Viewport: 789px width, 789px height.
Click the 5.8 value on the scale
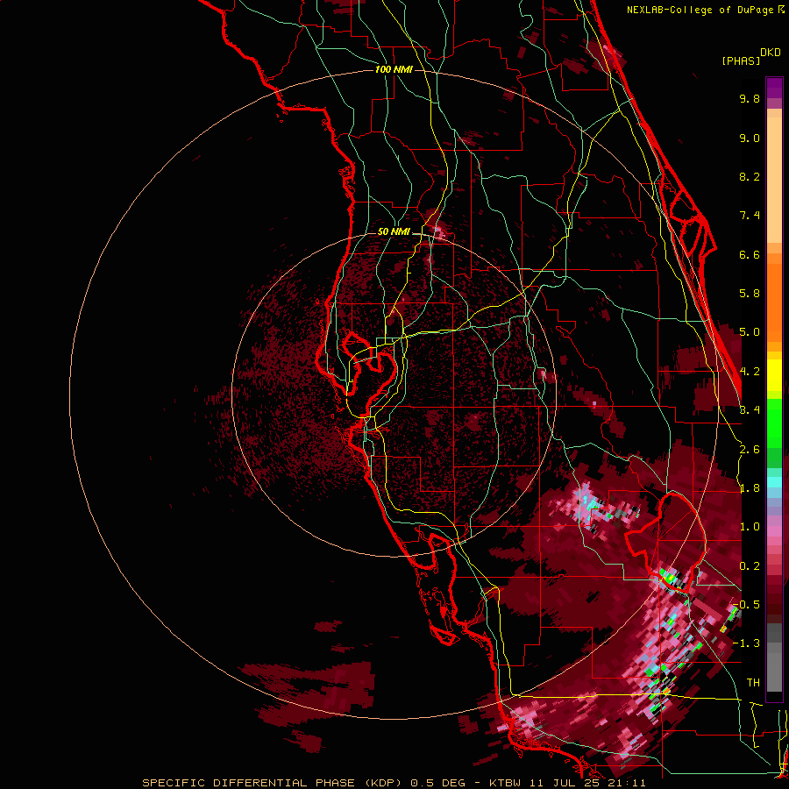point(750,294)
